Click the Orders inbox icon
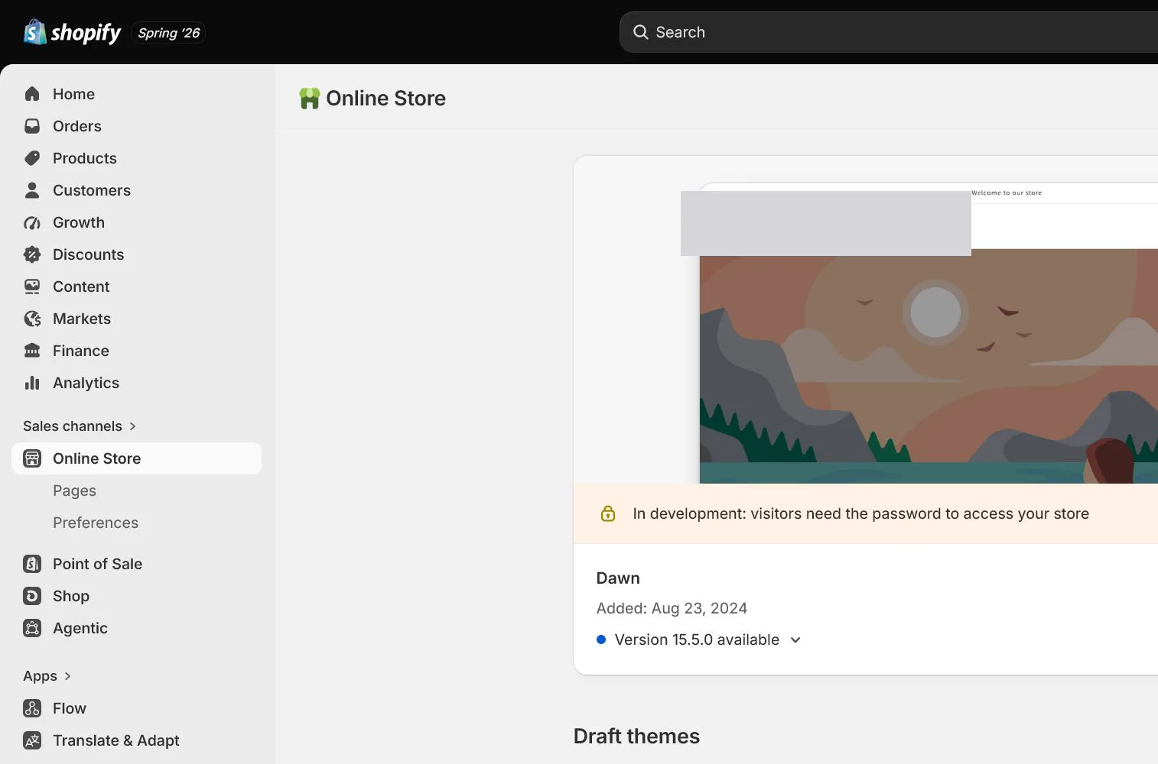Image resolution: width=1158 pixels, height=764 pixels. (32, 126)
